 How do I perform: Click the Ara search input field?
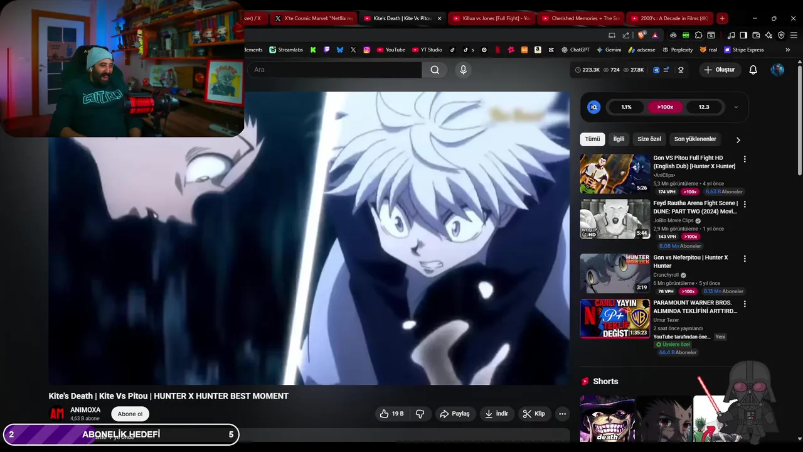334,70
